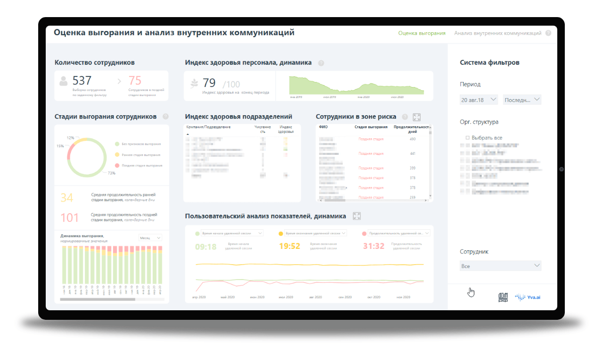Sort by Компания/Подразделение column header

(209, 127)
